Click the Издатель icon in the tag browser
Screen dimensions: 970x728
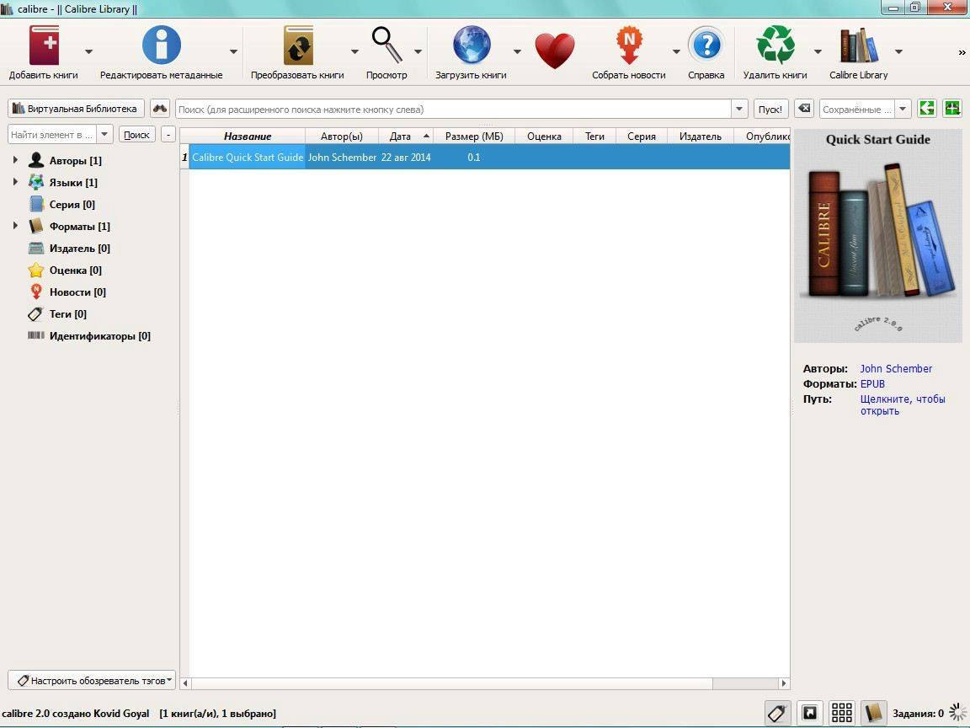point(36,249)
